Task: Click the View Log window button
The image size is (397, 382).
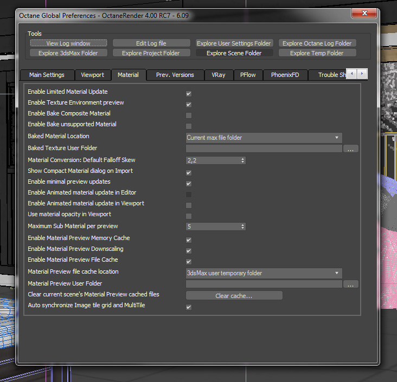Action: point(68,43)
